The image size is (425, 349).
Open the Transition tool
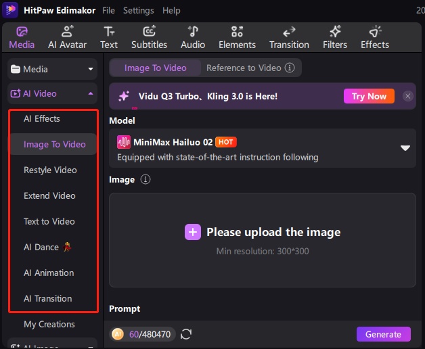pos(289,38)
